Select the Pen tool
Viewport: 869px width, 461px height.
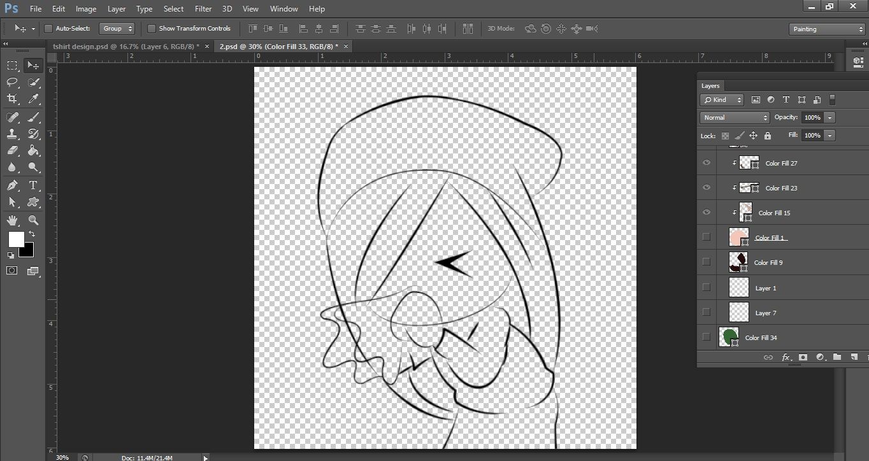12,185
